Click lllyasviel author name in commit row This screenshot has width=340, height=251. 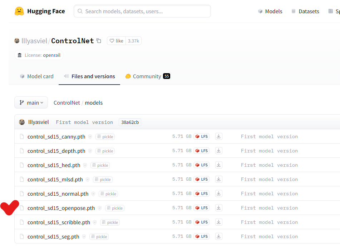(39, 122)
